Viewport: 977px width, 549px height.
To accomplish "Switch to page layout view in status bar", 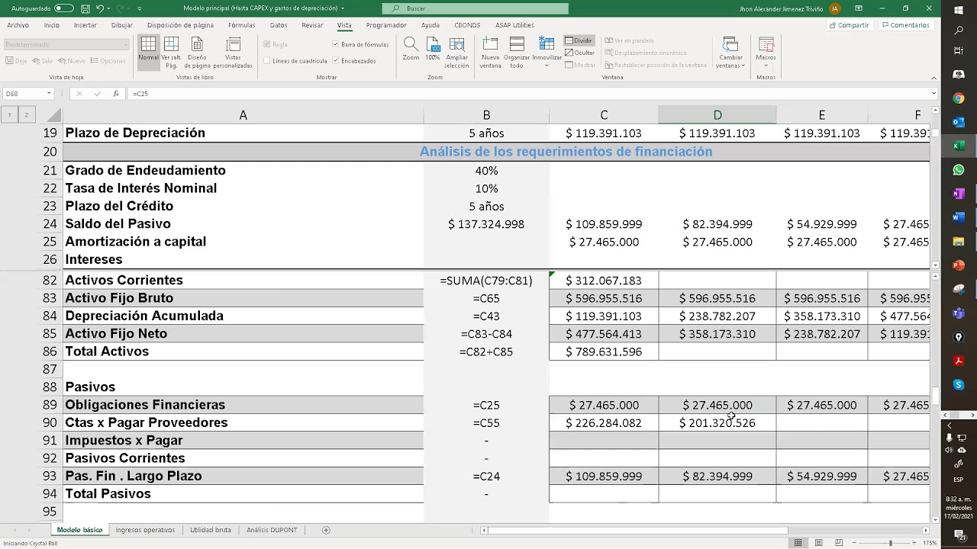I will [x=818, y=543].
